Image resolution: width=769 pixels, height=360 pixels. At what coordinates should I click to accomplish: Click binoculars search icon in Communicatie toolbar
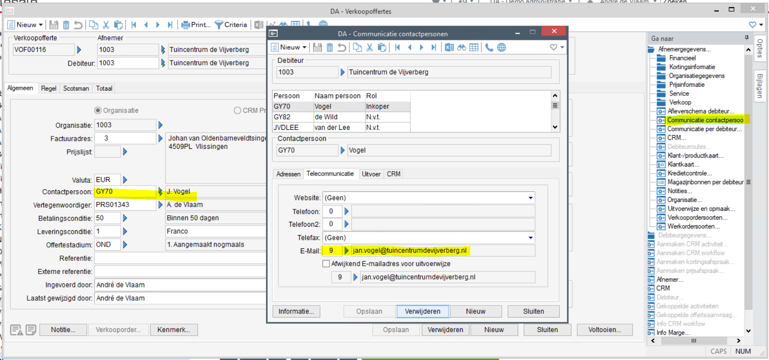click(x=461, y=47)
